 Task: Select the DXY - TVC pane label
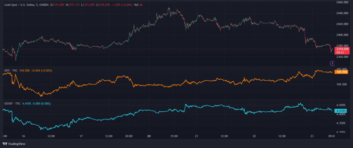pos(11,70)
